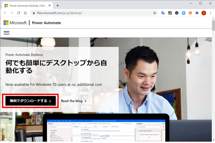View site info via the padlock icon
Screen dimensions: 215x143
[34, 13]
